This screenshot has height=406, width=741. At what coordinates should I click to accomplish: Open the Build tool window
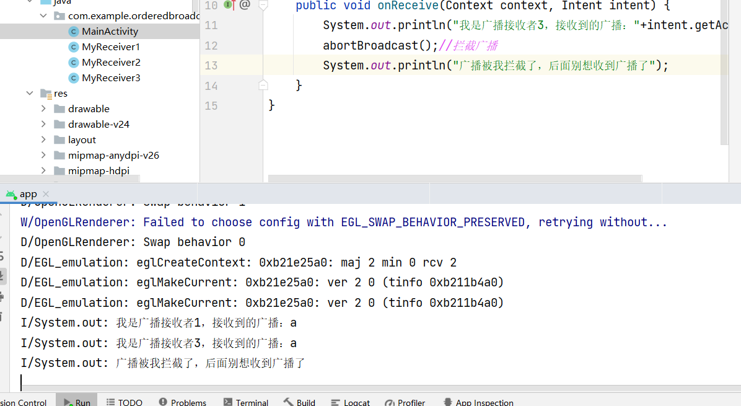[300, 402]
